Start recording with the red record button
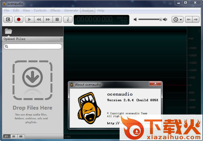The width and height of the screenshot is (203, 141). (x=19, y=20)
